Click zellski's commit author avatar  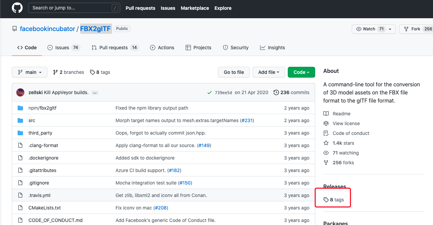pyautogui.click(x=20, y=92)
